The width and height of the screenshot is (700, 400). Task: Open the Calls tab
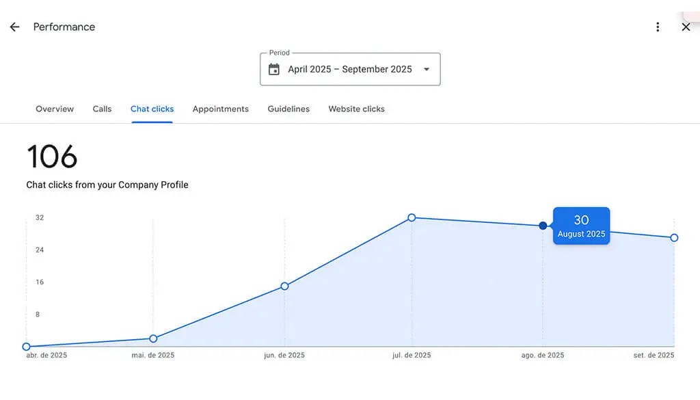click(x=102, y=109)
